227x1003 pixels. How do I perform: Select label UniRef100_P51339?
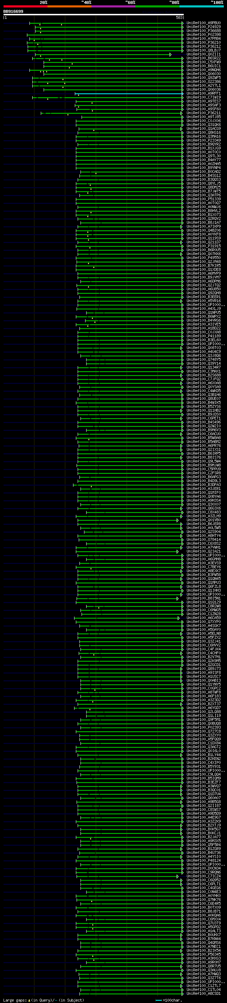click(x=203, y=199)
